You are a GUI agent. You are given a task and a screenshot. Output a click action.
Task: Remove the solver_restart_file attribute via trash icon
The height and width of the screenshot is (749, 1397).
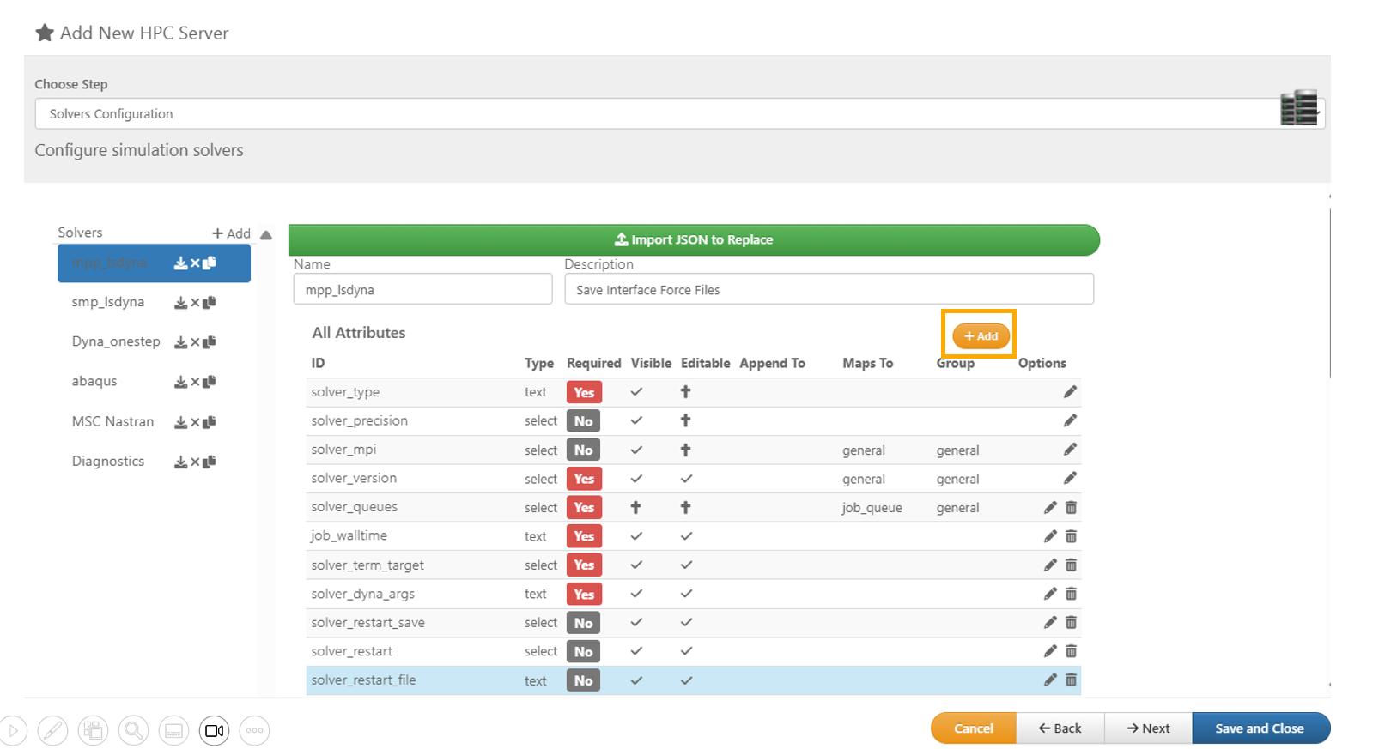(1071, 680)
